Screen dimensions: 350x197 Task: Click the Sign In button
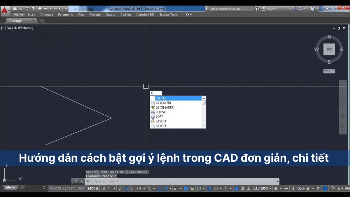point(271,8)
